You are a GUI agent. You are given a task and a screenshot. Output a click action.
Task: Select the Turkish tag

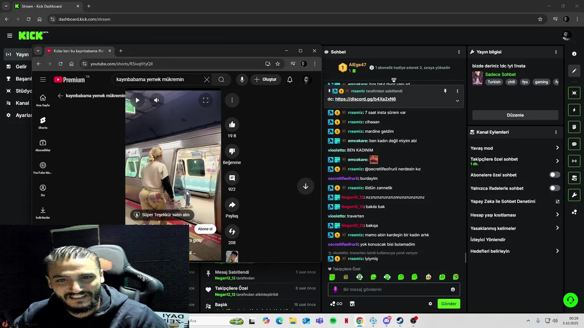[494, 82]
